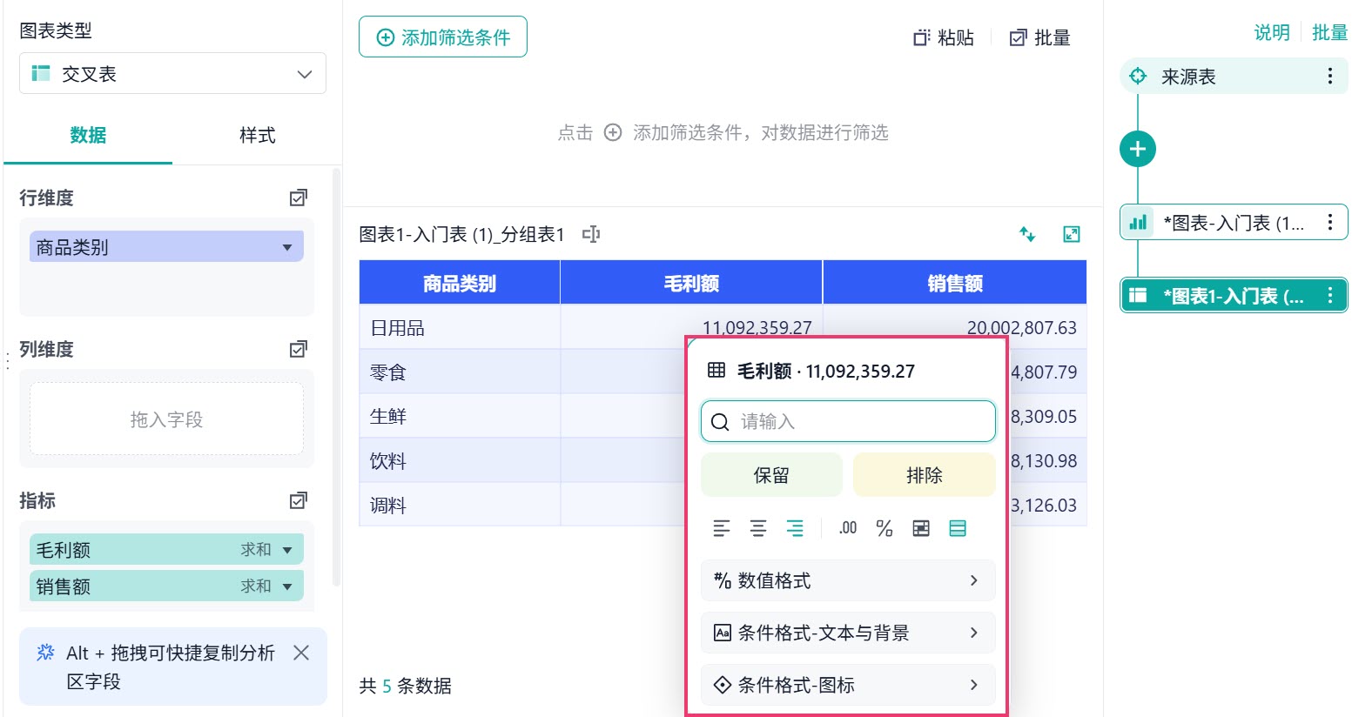Add a step with the green plus
Image resolution: width=1352 pixels, height=717 pixels.
(x=1138, y=149)
